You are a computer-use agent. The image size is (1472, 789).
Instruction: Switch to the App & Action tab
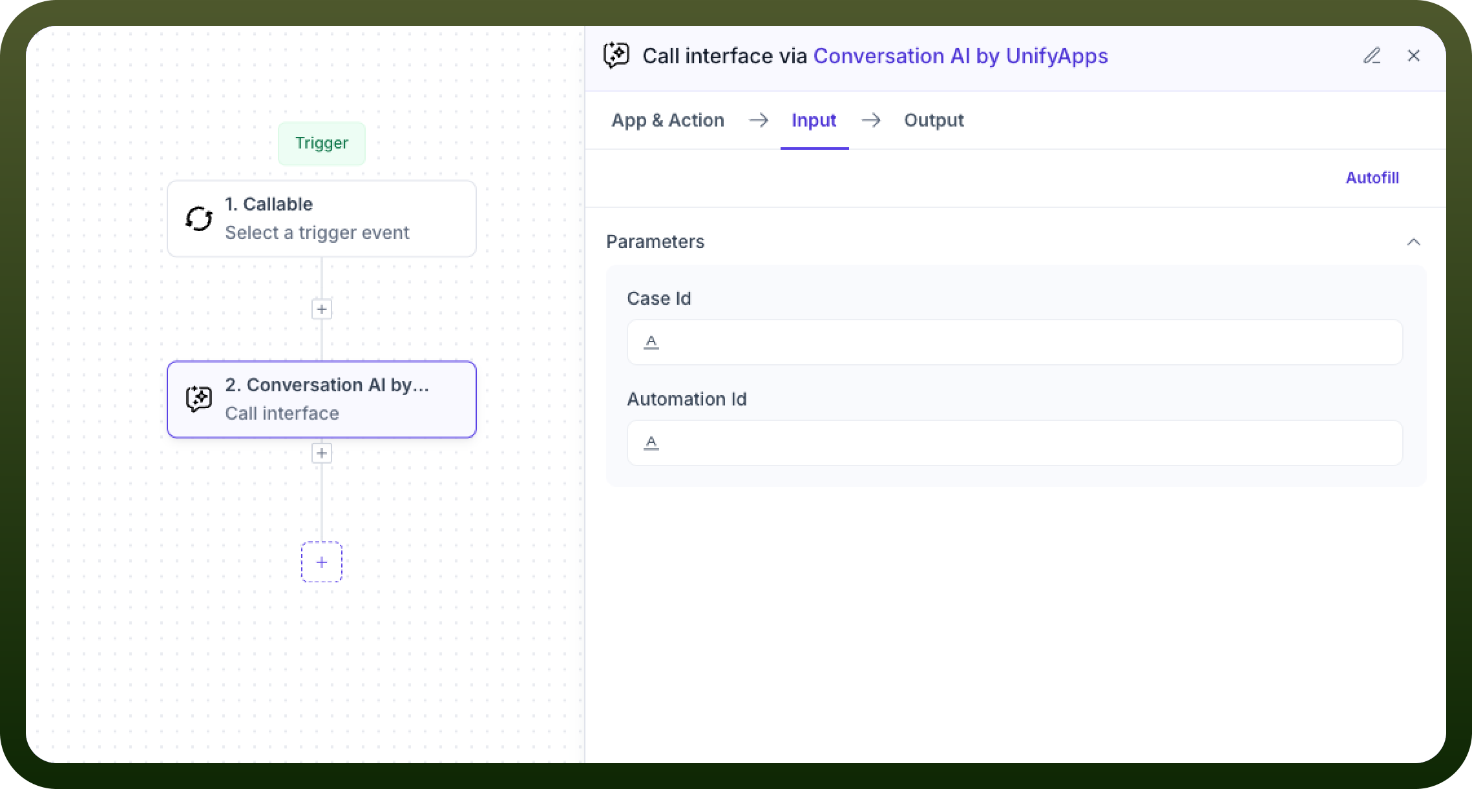[x=668, y=120]
